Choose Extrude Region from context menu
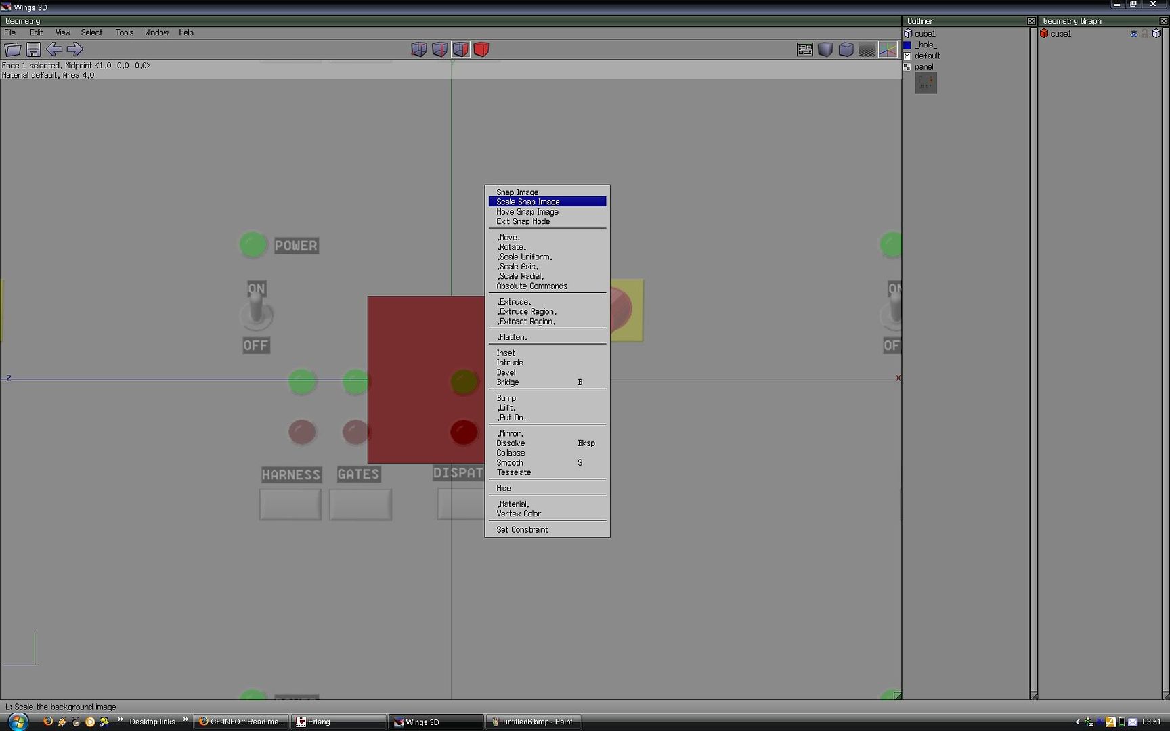This screenshot has height=731, width=1170. [x=547, y=311]
